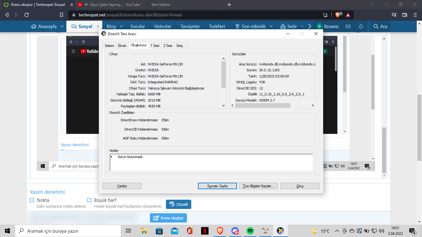Viewport: 422px width, 237px height.
Task: Switch to the Giriş tab
Action: [179, 46]
